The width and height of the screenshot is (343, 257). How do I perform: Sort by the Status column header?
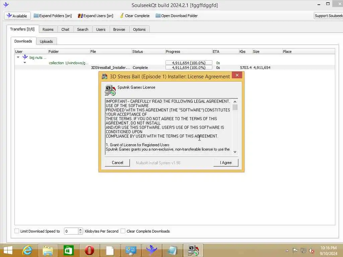148,51
